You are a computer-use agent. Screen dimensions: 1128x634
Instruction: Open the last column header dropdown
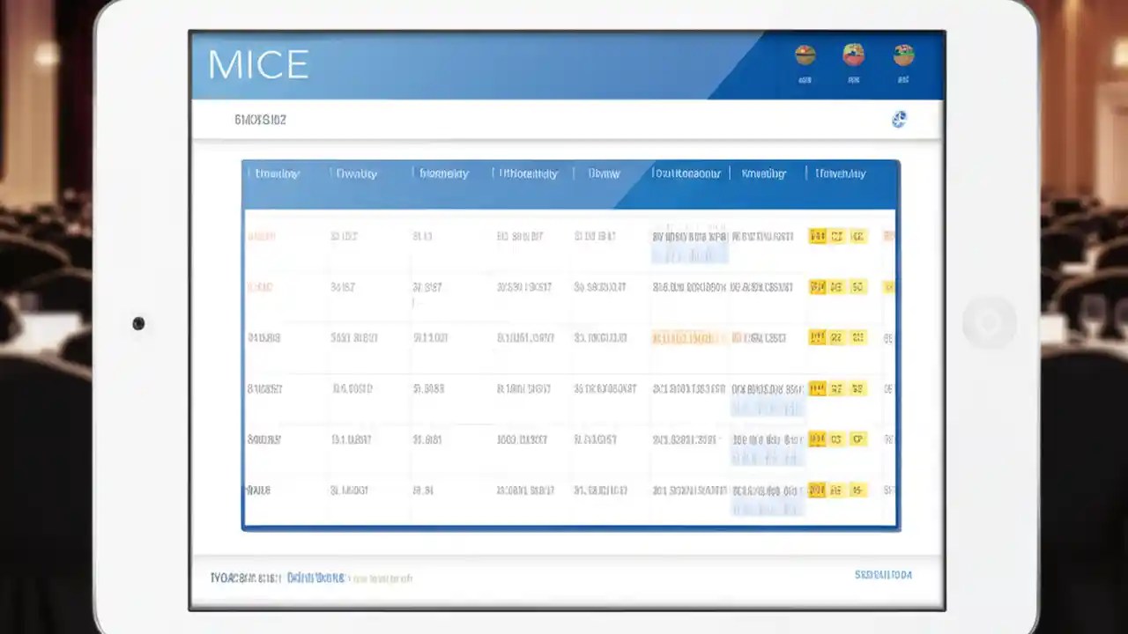(839, 173)
